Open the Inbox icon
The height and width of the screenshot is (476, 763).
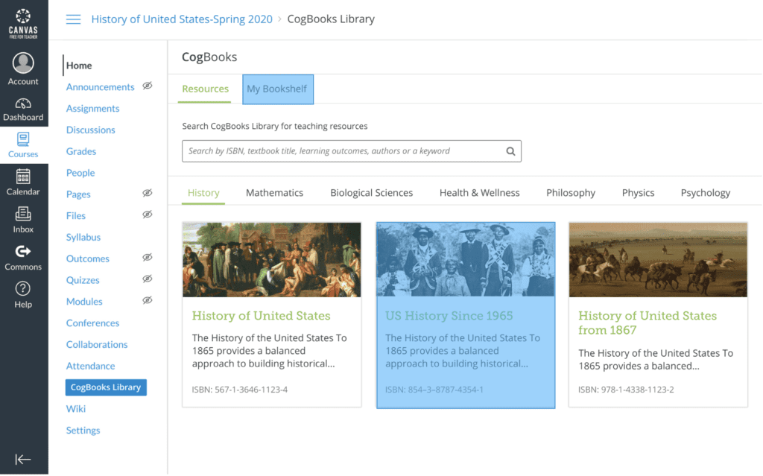click(x=23, y=214)
